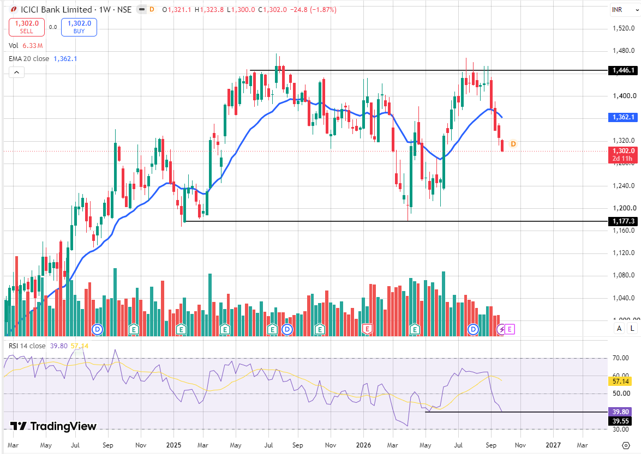Click the yellow 57.14 RSI axis label
This screenshot has width=641, height=454.
(620, 382)
